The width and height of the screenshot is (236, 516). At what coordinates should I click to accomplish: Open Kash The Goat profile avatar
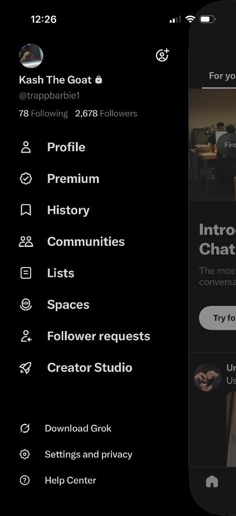(x=31, y=56)
